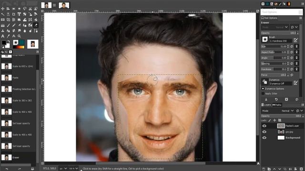305x171 pixels.
Task: Toggle lock alpha channel for the layer
Action: [x=280, y=120]
